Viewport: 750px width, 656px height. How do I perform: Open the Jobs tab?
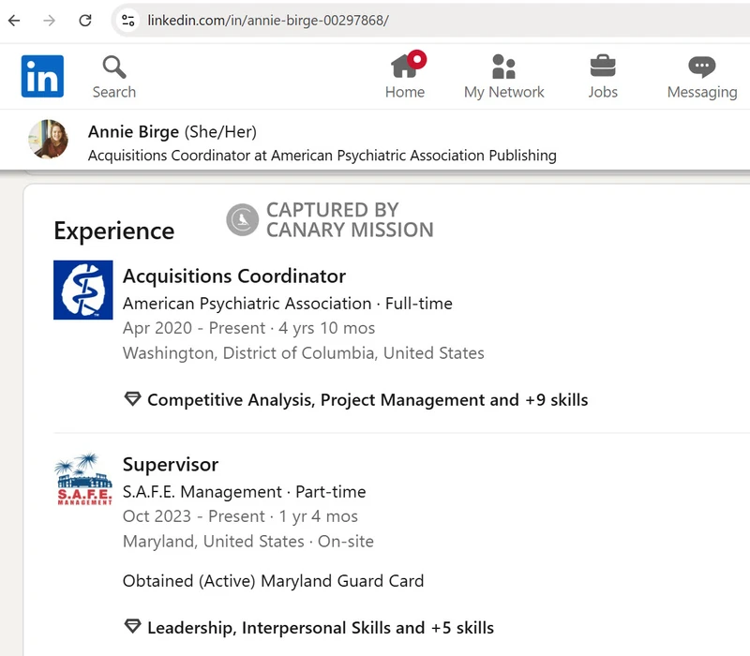(x=603, y=77)
